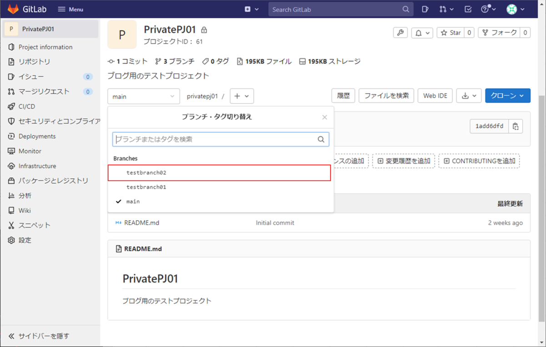
Task: Toggle the main branch selector dropdown
Action: click(x=144, y=96)
